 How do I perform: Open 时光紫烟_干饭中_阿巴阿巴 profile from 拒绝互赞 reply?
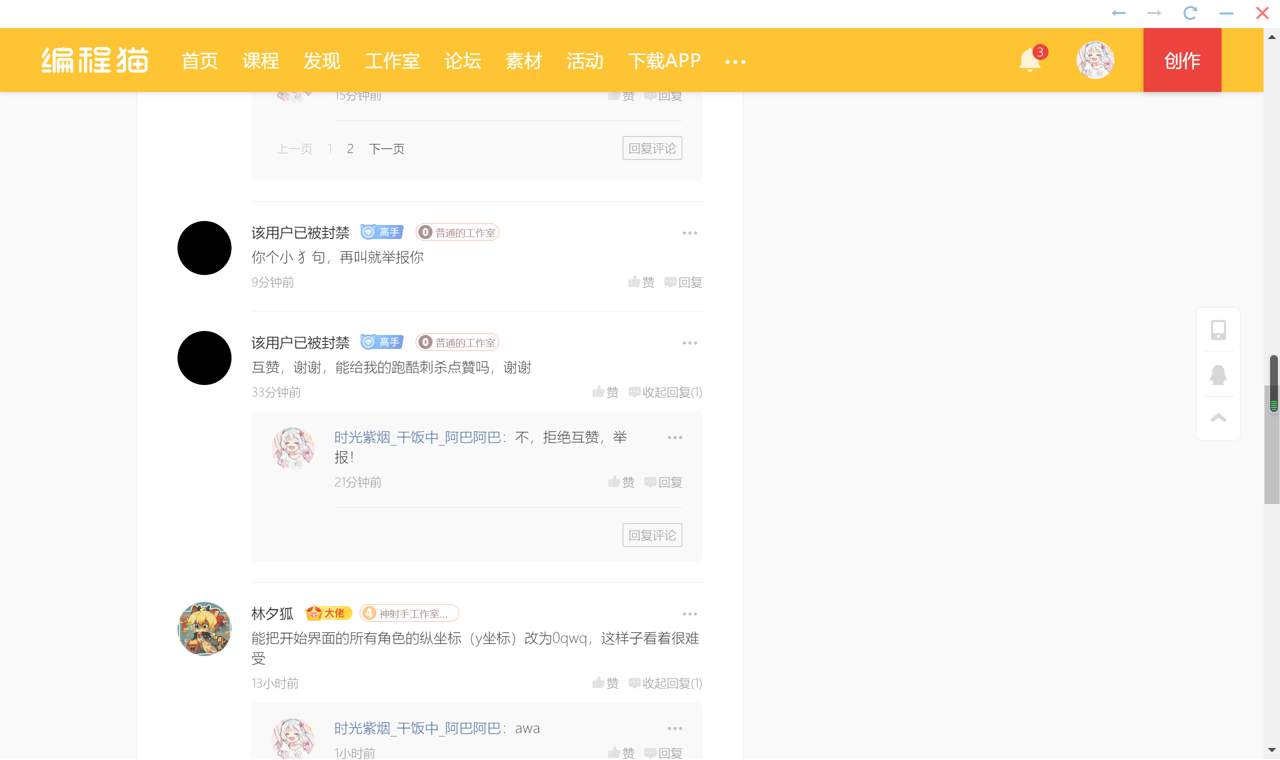(417, 437)
